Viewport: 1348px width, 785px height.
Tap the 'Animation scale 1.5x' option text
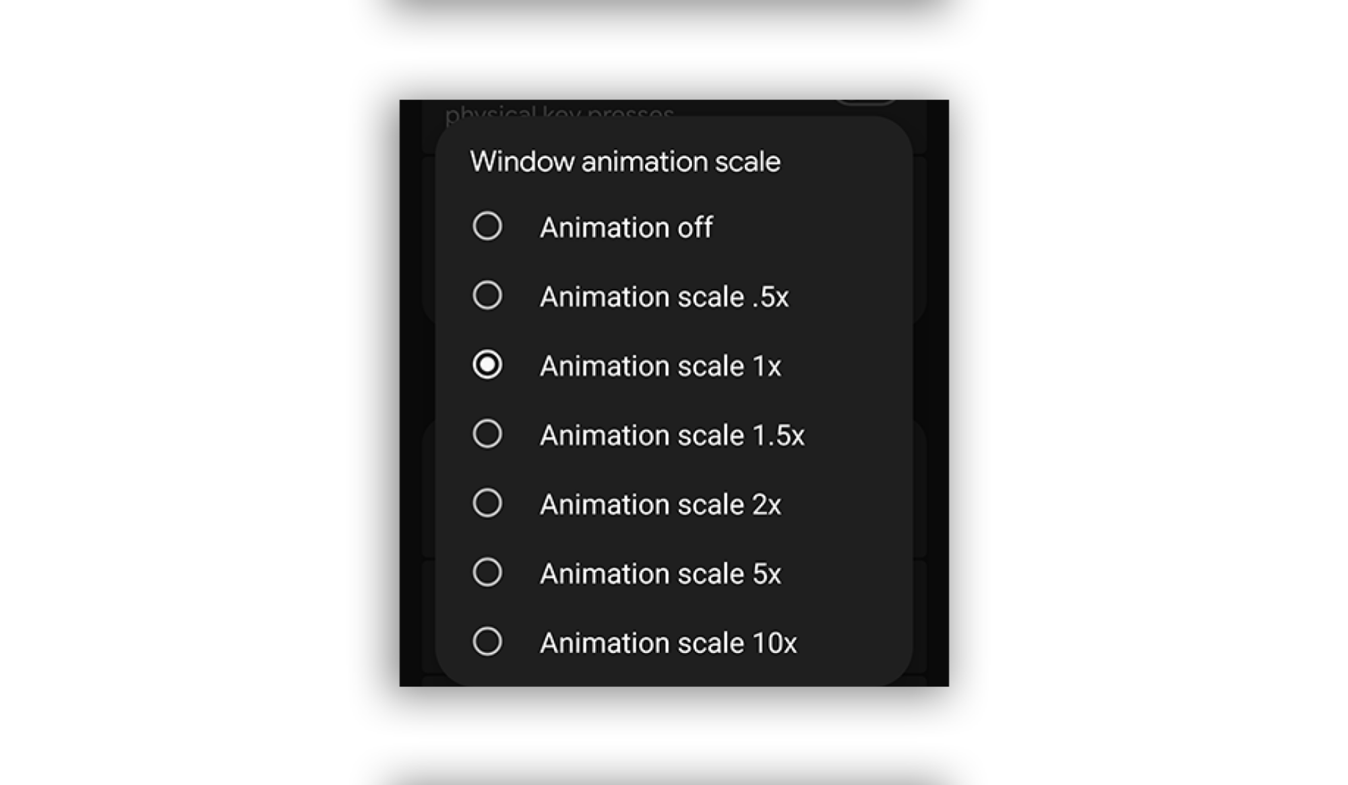point(672,436)
